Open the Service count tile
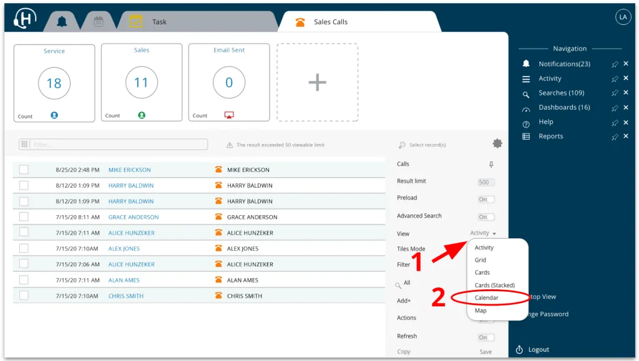Viewport: 639px width, 361px height. [54, 83]
